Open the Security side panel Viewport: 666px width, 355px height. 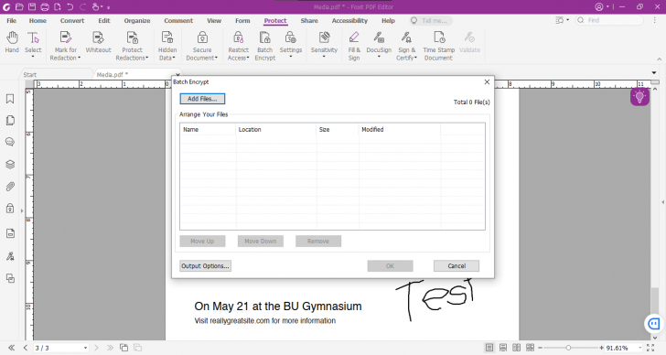click(10, 209)
